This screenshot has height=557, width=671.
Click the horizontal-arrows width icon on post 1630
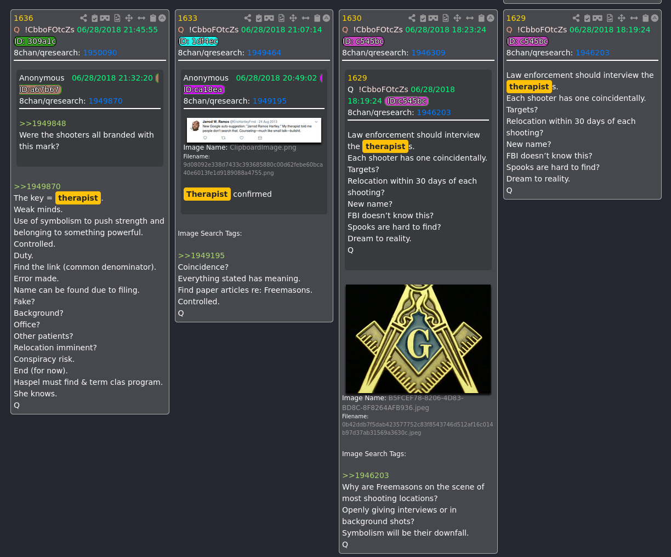[x=470, y=18]
